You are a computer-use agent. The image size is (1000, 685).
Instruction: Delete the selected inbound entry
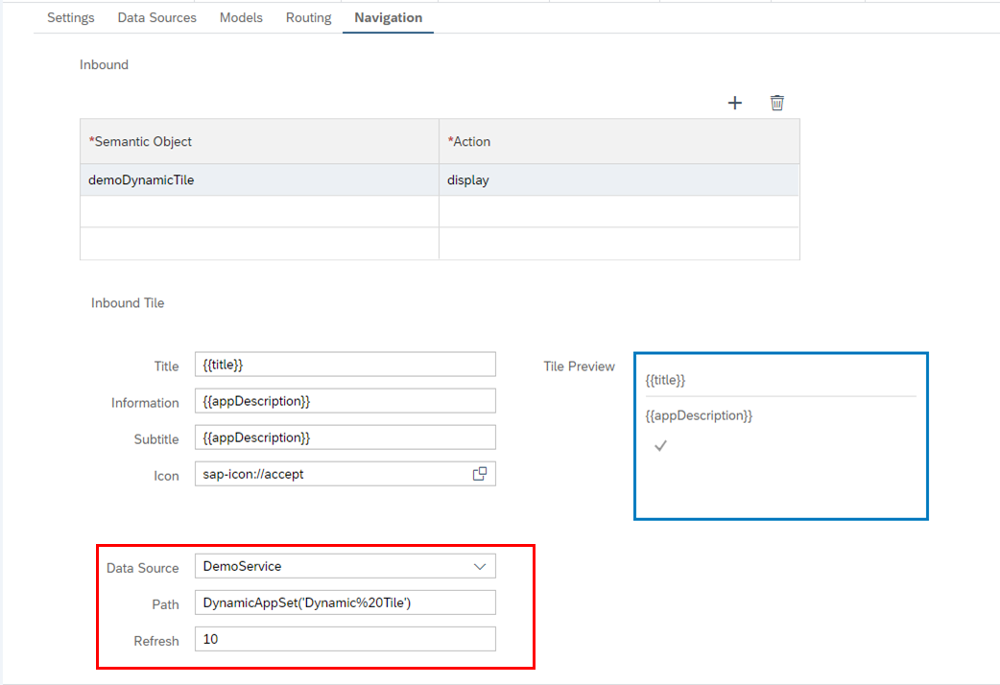coord(777,102)
